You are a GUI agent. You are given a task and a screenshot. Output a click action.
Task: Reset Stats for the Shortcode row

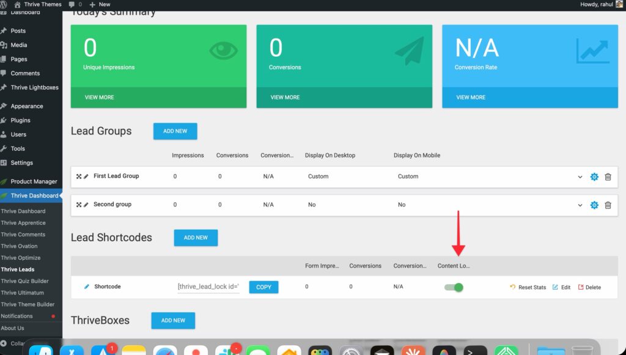pos(528,287)
